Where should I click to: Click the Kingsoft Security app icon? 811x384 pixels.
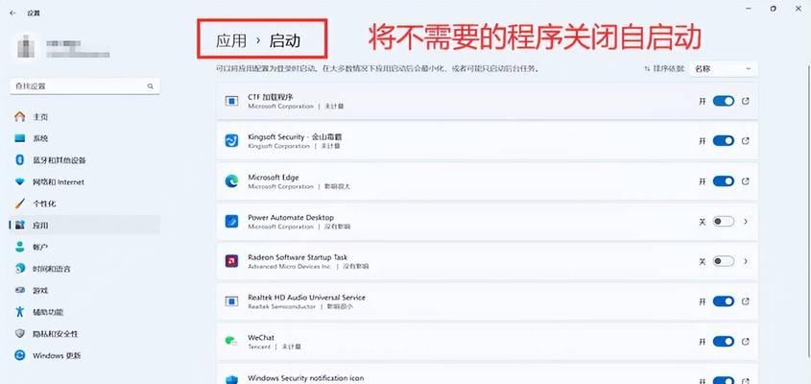(231, 141)
